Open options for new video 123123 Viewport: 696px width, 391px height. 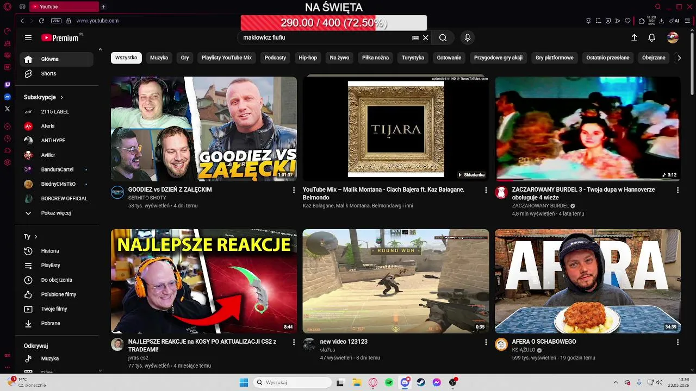pos(486,342)
